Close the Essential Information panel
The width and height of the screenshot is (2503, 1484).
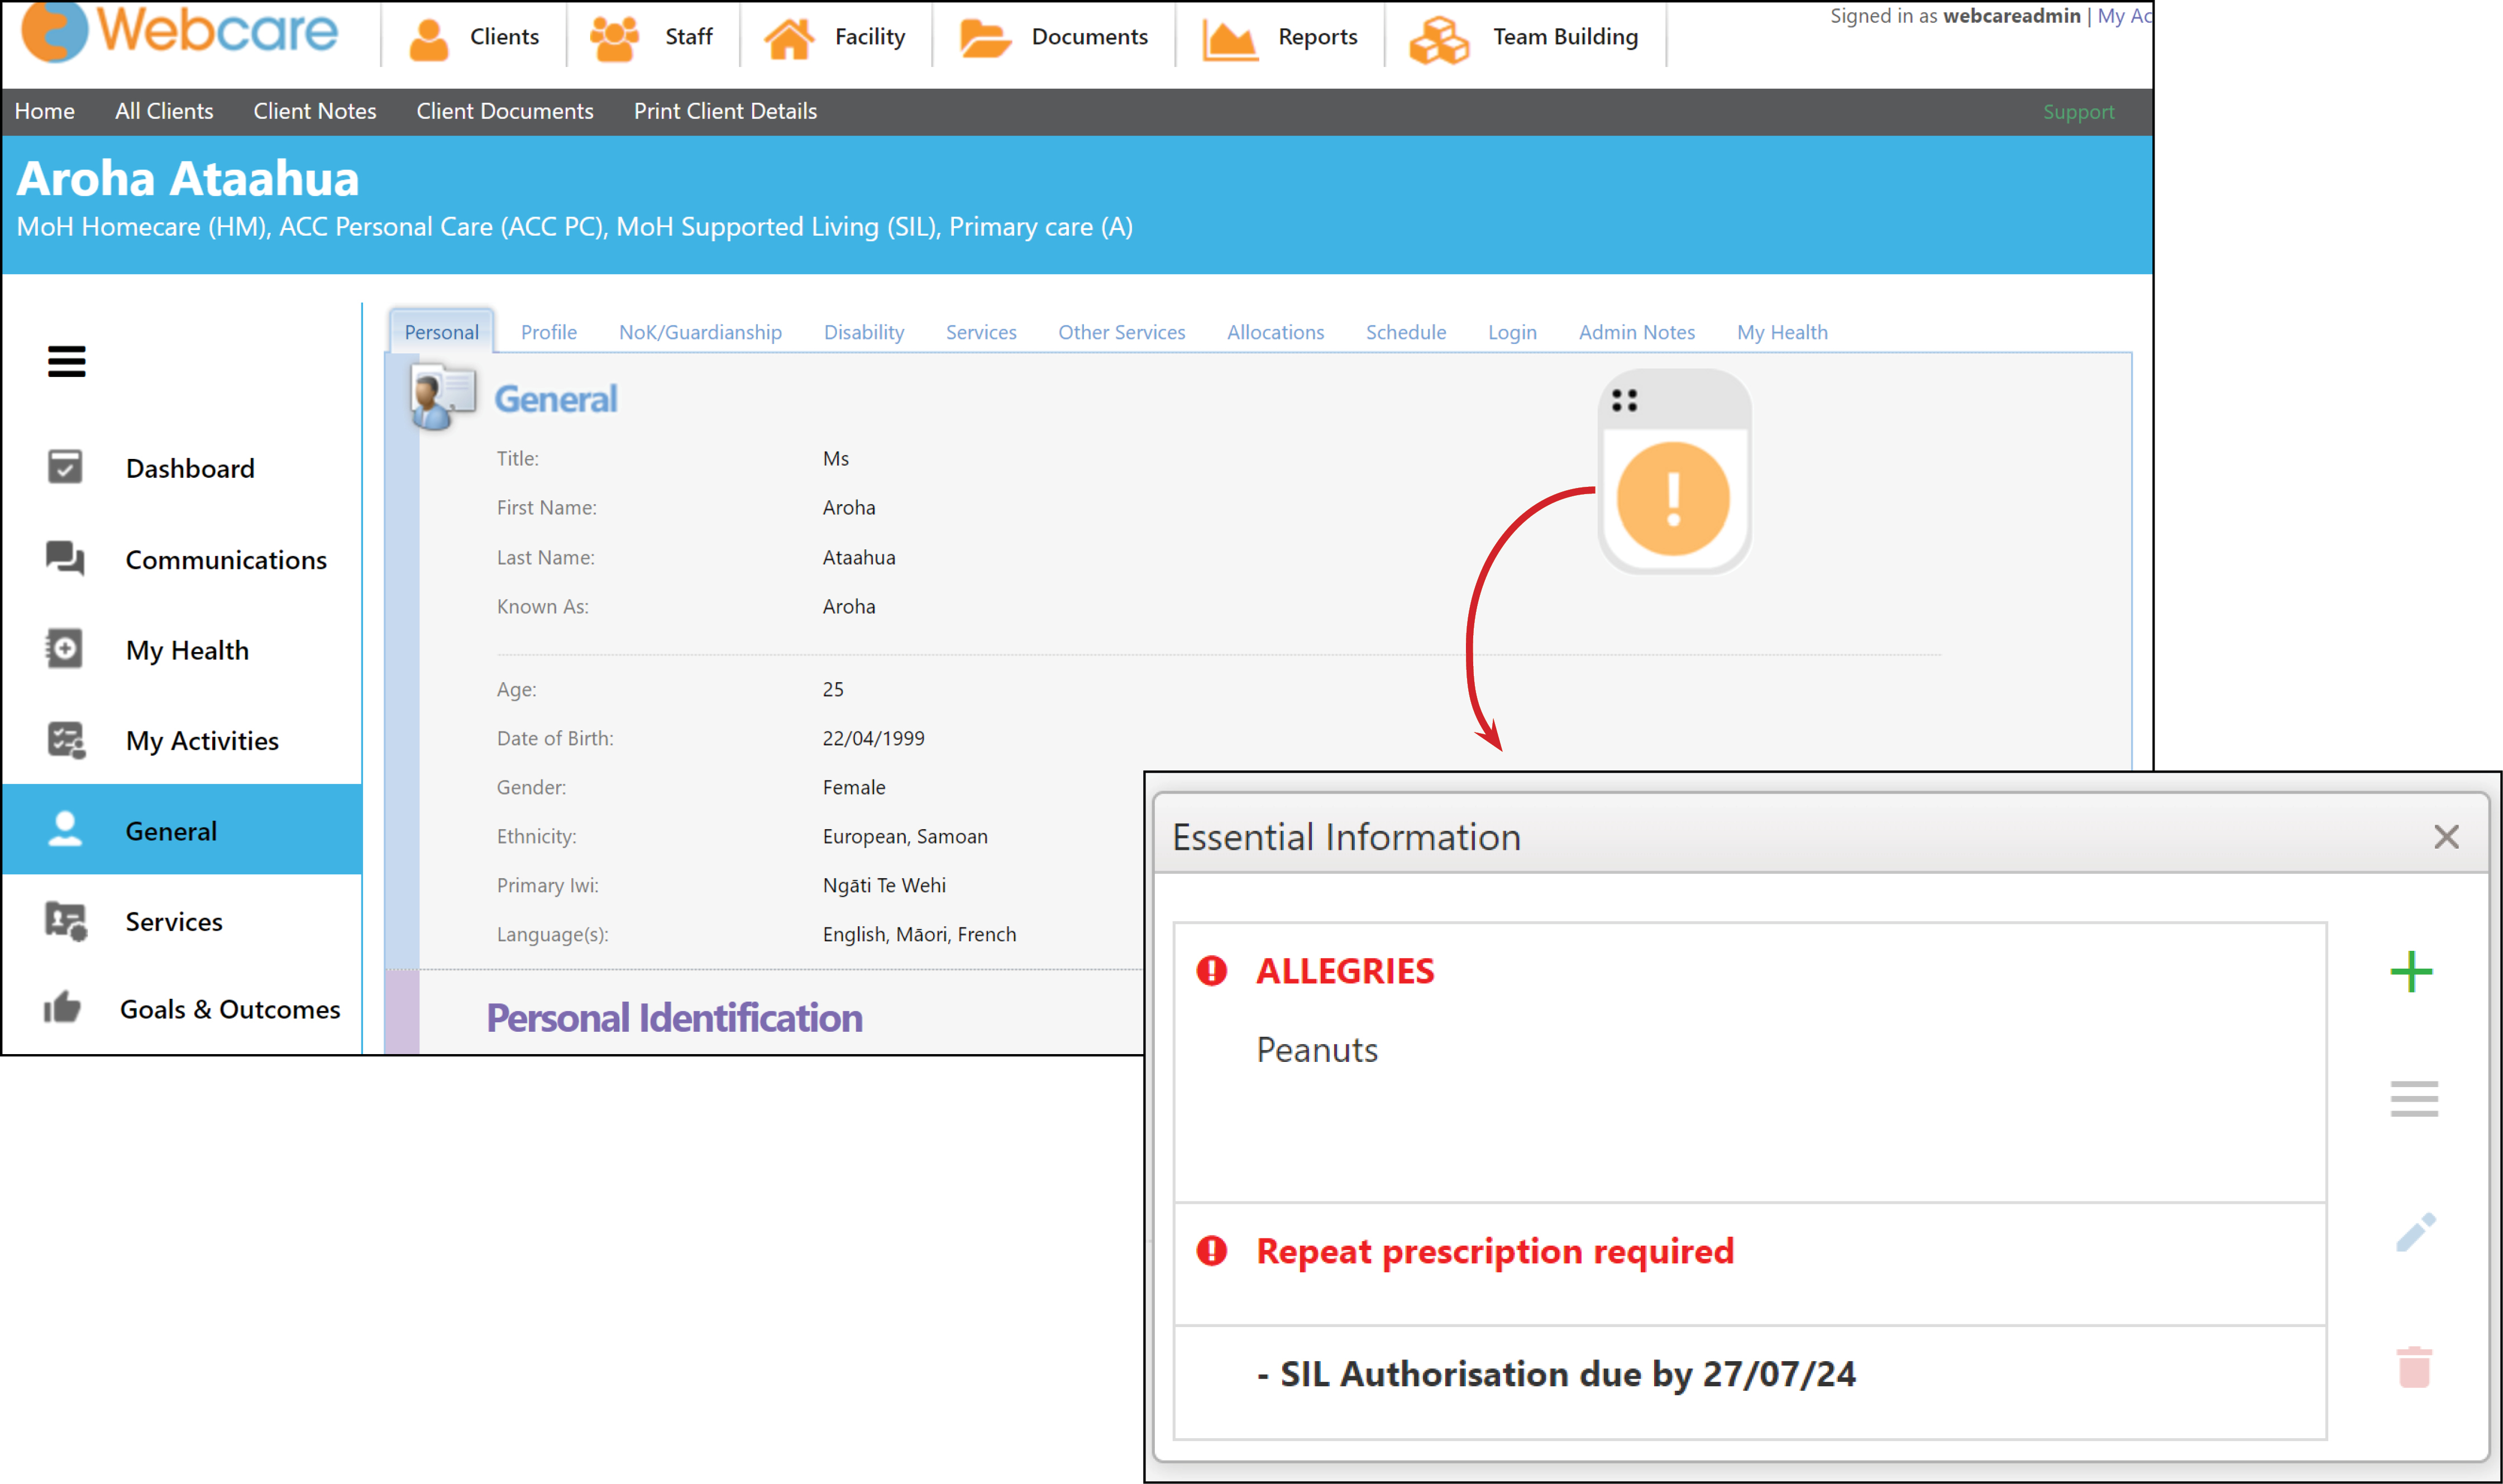point(2447,837)
